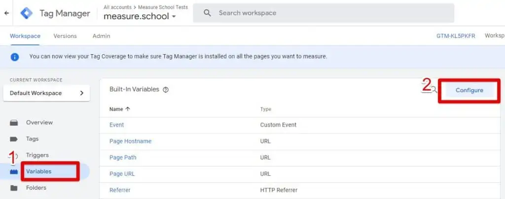Image resolution: width=505 pixels, height=199 pixels.
Task: Open the Event variable link
Action: click(x=116, y=125)
